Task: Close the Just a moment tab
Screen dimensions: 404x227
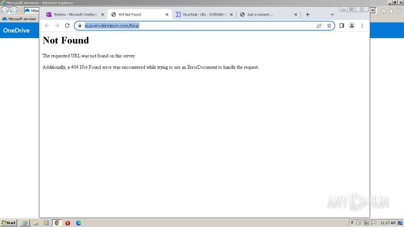Action: (x=296, y=15)
